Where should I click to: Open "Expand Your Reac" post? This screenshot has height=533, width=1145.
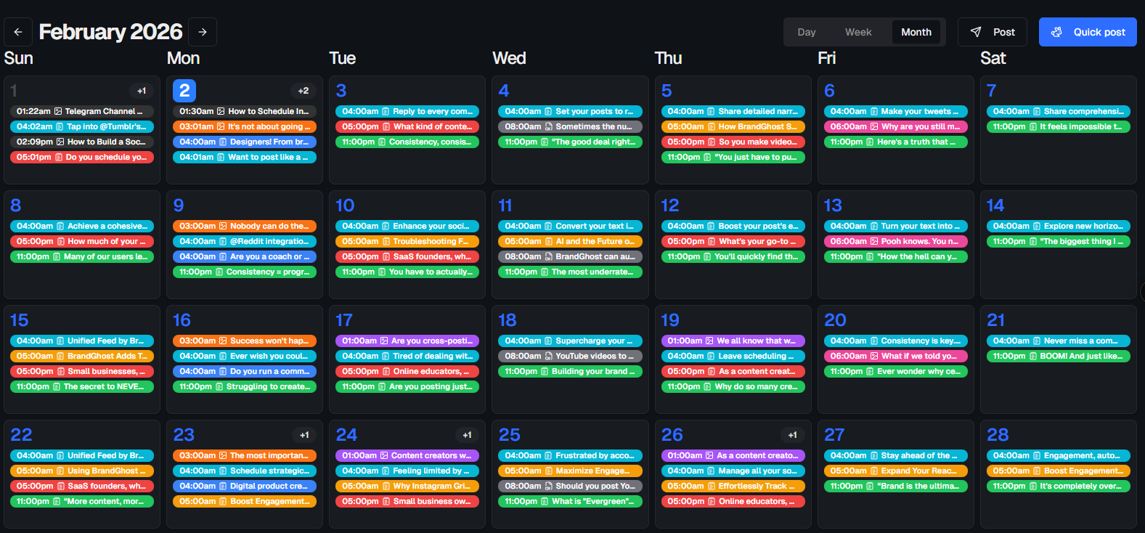896,471
